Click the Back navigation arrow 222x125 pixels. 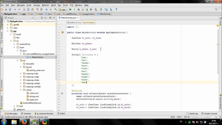click(x=46, y=9)
